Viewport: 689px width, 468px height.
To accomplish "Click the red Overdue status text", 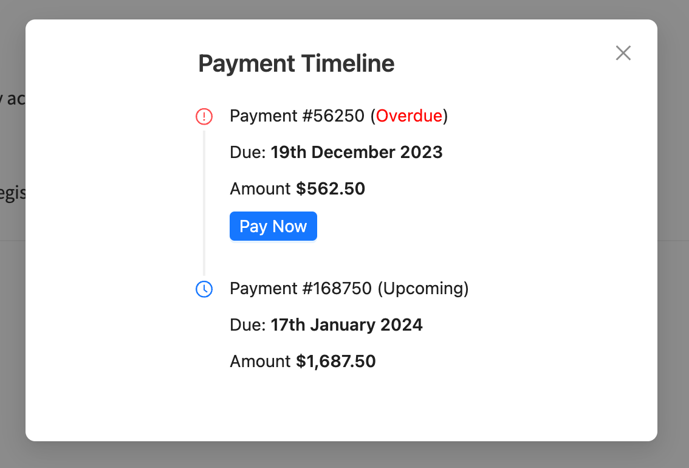I will (409, 116).
